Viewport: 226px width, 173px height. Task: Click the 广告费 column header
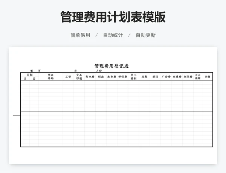pos(166,77)
